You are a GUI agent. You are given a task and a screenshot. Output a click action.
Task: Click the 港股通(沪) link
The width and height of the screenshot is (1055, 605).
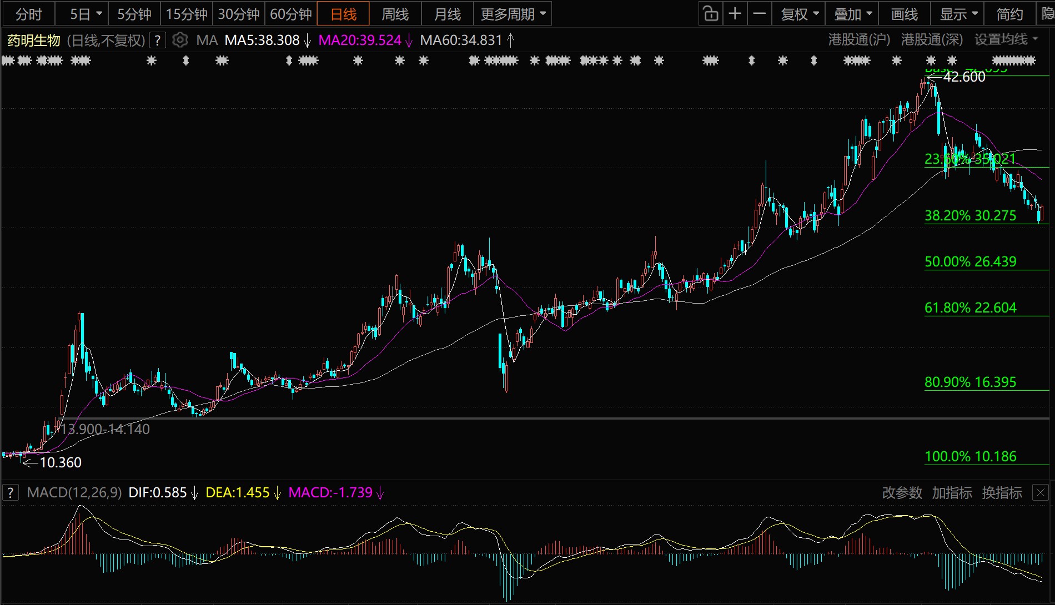point(859,39)
